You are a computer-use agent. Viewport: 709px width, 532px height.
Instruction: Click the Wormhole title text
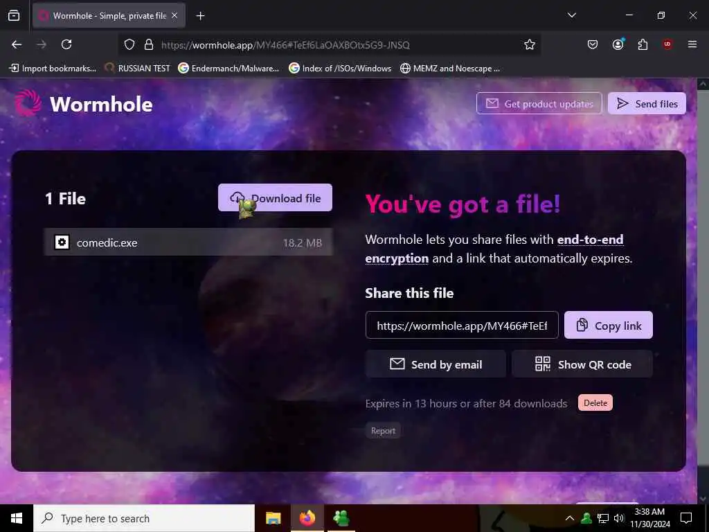[x=101, y=105]
